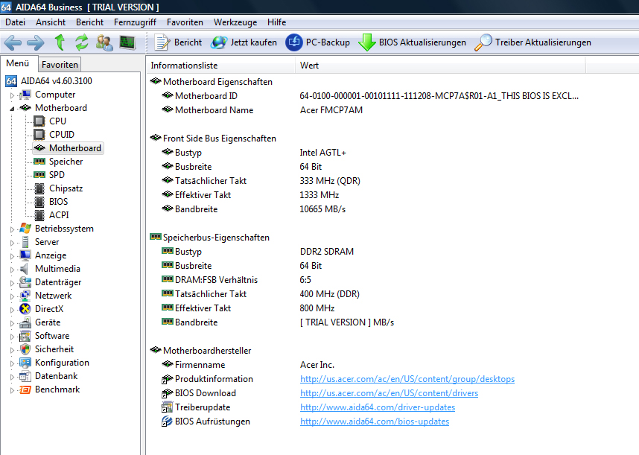Click Jetzt kaufen toolbar button

tap(244, 42)
